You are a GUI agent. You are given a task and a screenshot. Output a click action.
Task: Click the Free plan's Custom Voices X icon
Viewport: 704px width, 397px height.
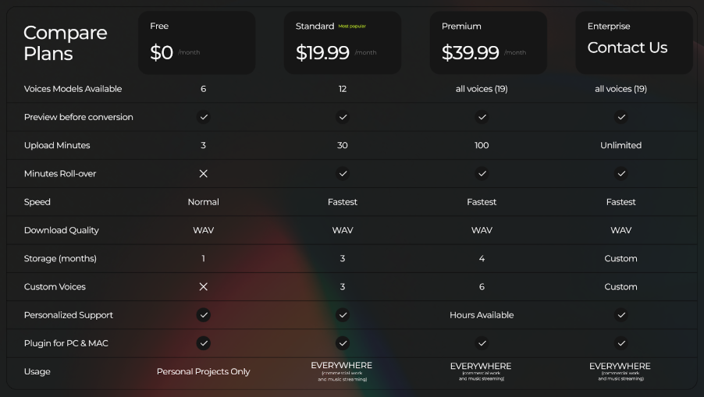point(204,287)
